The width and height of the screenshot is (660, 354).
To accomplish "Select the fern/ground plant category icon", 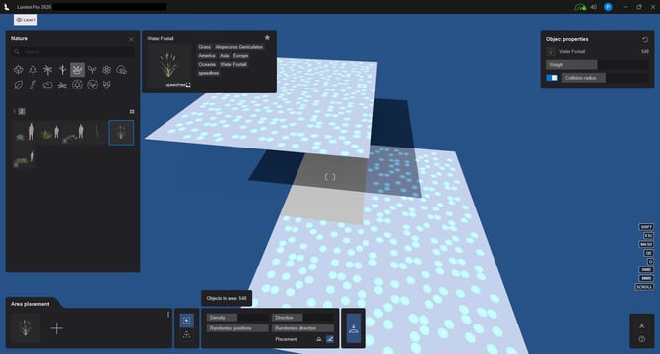I will point(62,85).
